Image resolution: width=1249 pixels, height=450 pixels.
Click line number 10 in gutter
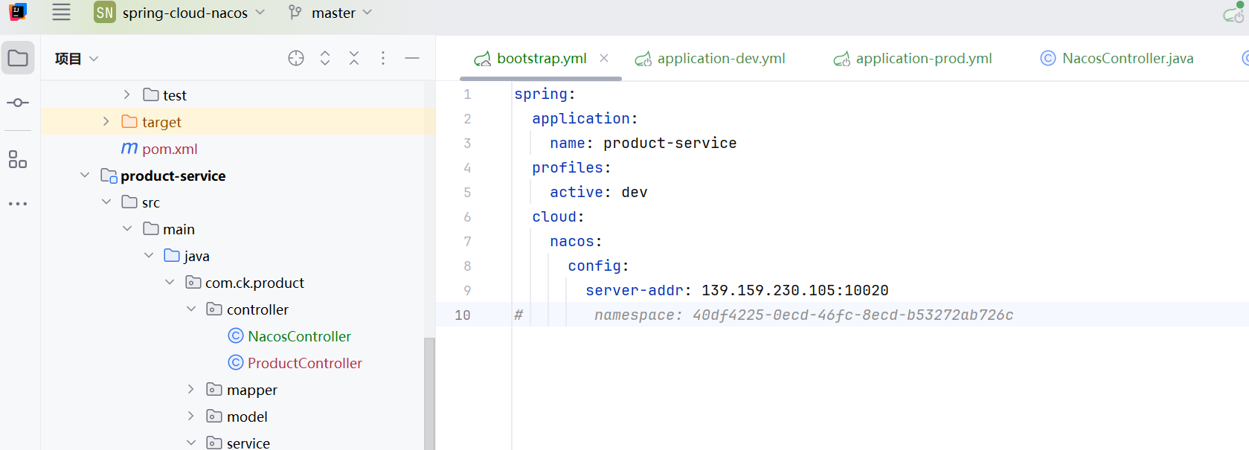point(463,315)
